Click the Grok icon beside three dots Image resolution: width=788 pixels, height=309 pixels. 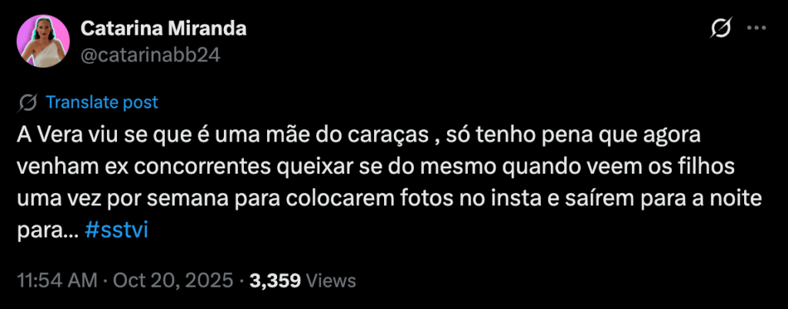click(x=720, y=28)
